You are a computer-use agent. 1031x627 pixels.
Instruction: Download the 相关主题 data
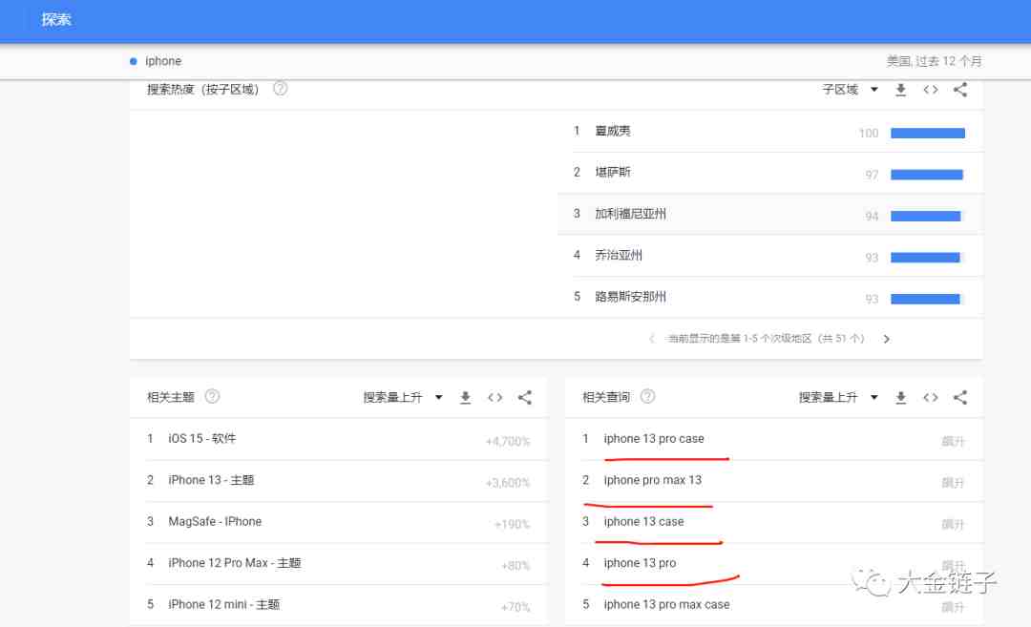[465, 398]
